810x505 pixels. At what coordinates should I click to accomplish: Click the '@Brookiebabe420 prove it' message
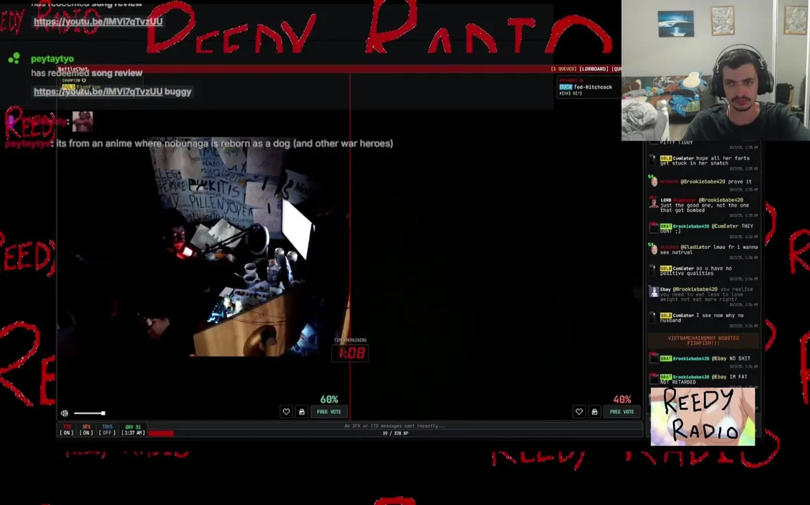703,183
